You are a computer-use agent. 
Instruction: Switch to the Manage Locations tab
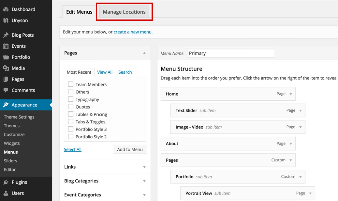[x=124, y=12]
